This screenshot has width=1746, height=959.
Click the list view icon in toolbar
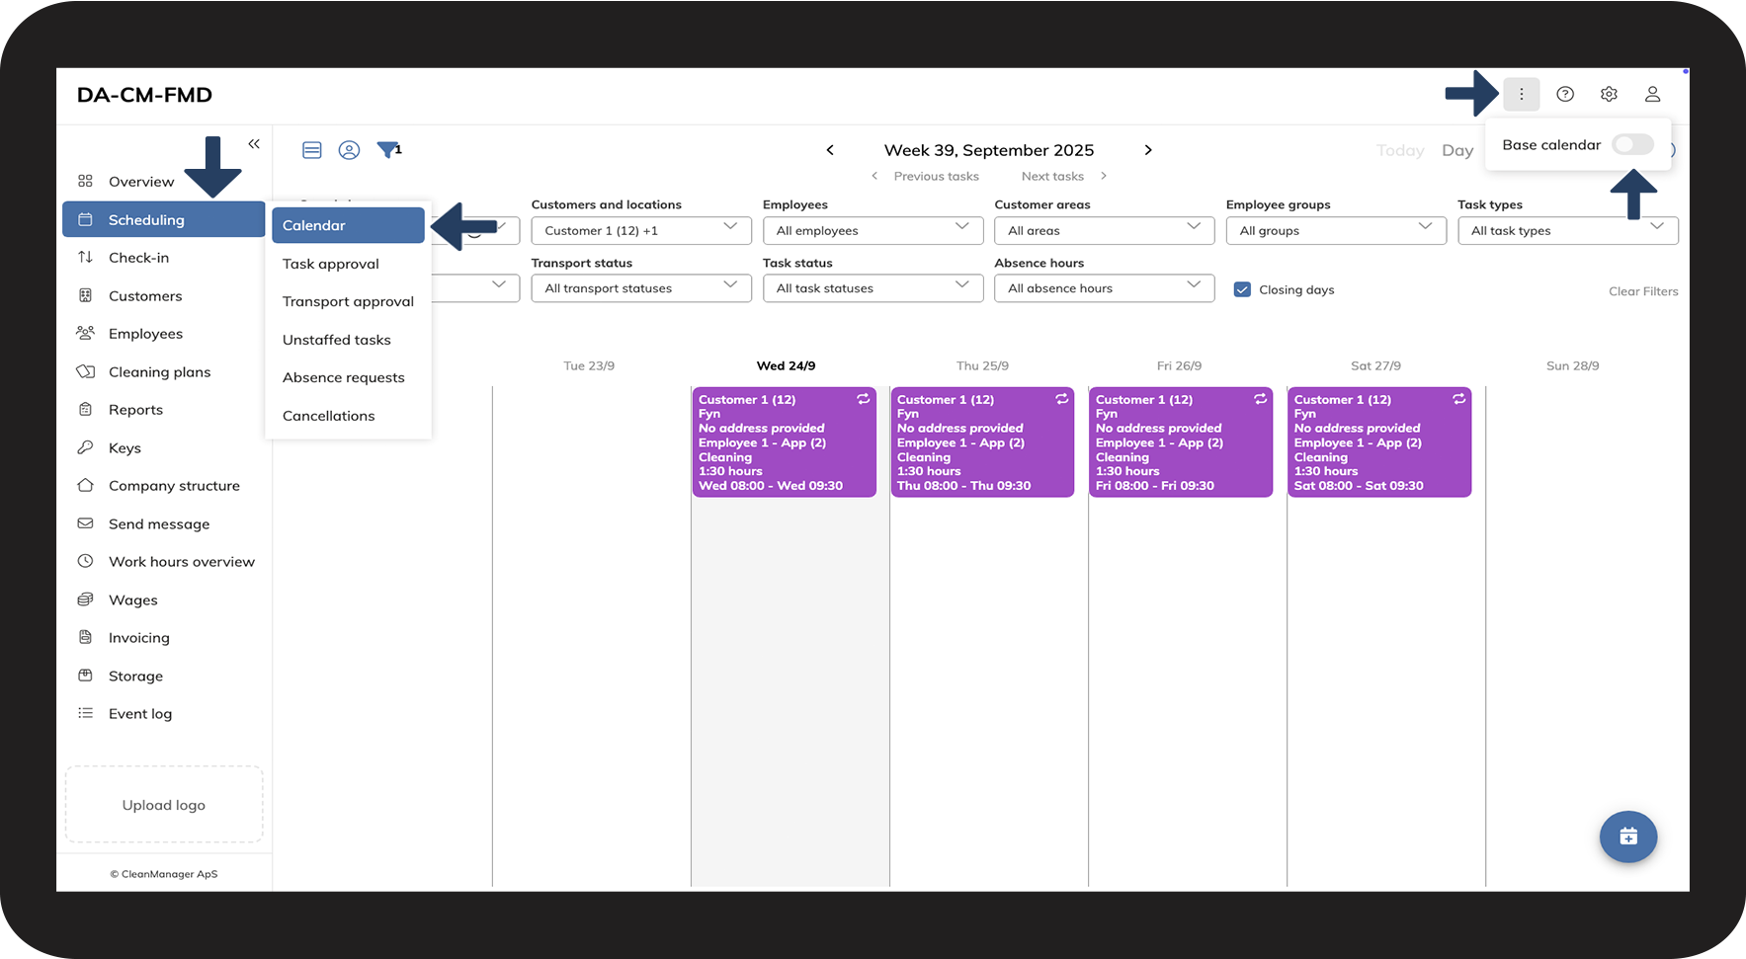coord(312,150)
